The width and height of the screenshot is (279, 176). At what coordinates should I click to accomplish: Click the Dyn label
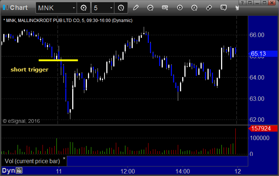8,170
